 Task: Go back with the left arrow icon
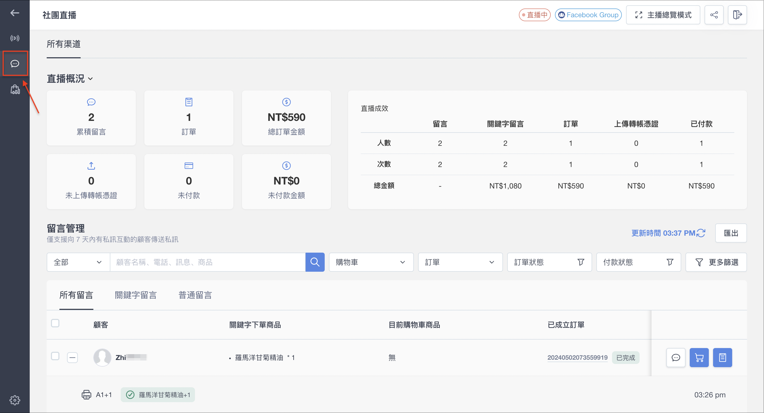click(x=15, y=13)
